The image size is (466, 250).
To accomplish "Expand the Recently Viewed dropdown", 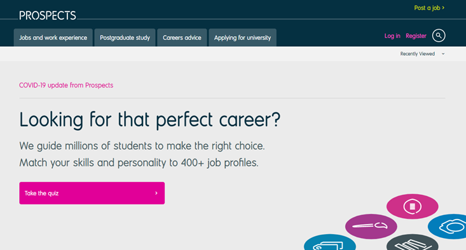I will (422, 54).
